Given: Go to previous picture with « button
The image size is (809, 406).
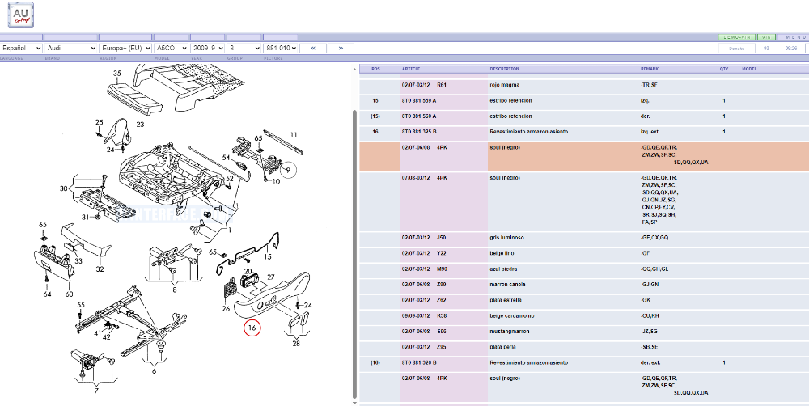Looking at the screenshot, I should 314,48.
